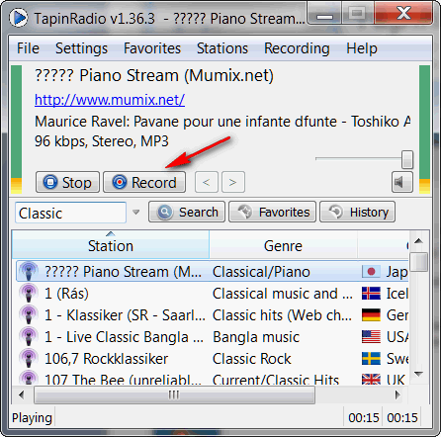Click podcast icon of 1 (Rás) row
Screen dimensions: 441x437
click(x=29, y=294)
